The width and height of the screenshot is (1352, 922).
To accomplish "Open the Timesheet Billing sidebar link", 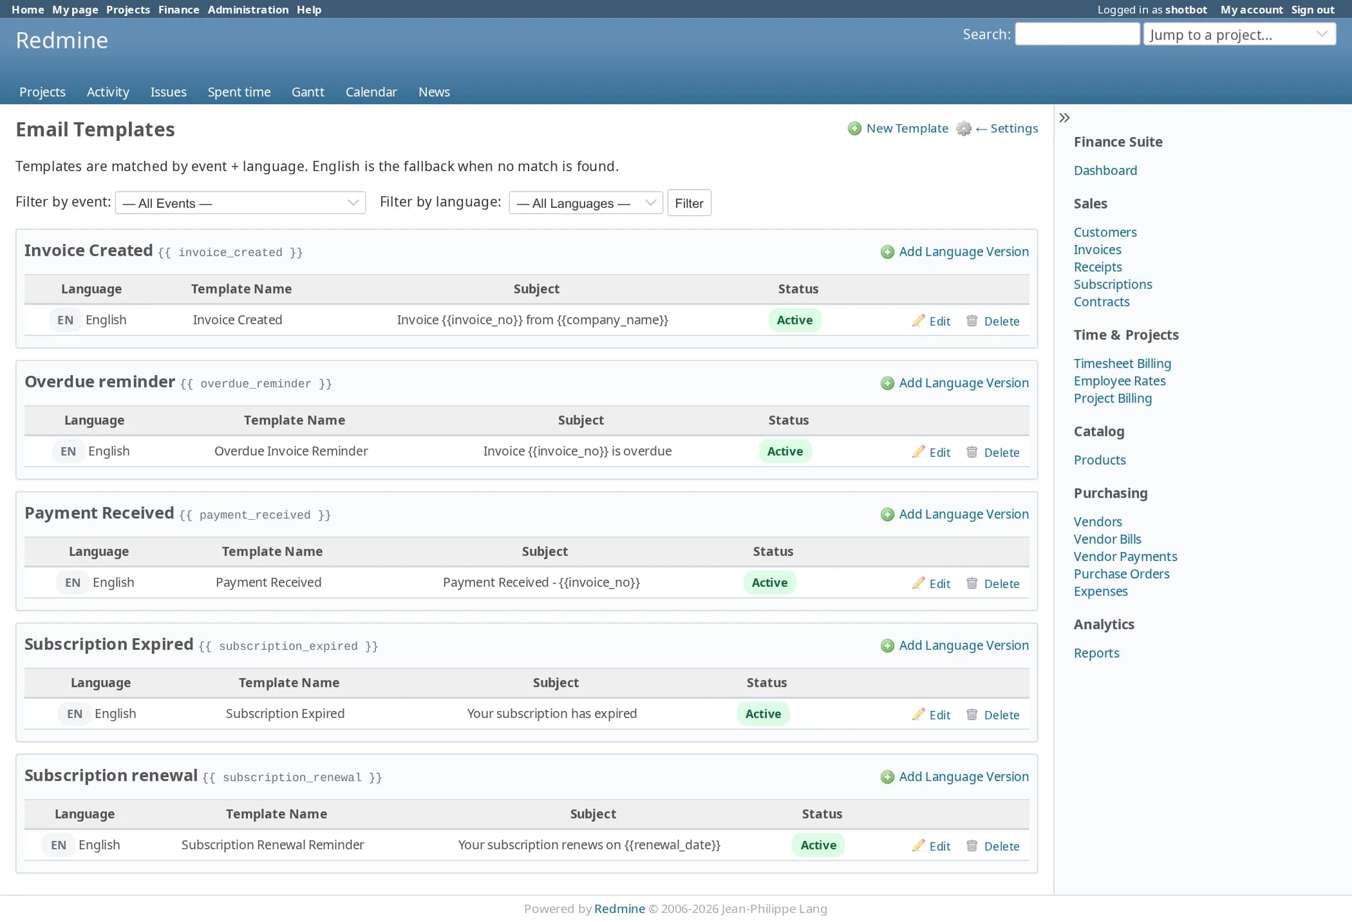I will (x=1122, y=364).
